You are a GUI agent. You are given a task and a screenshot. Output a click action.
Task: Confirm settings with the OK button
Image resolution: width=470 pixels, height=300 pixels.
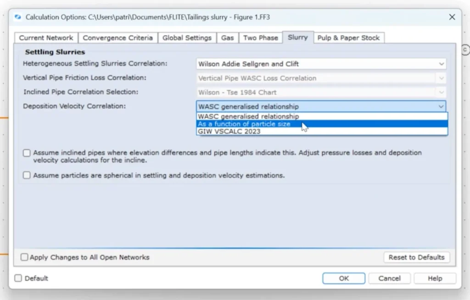(344, 278)
